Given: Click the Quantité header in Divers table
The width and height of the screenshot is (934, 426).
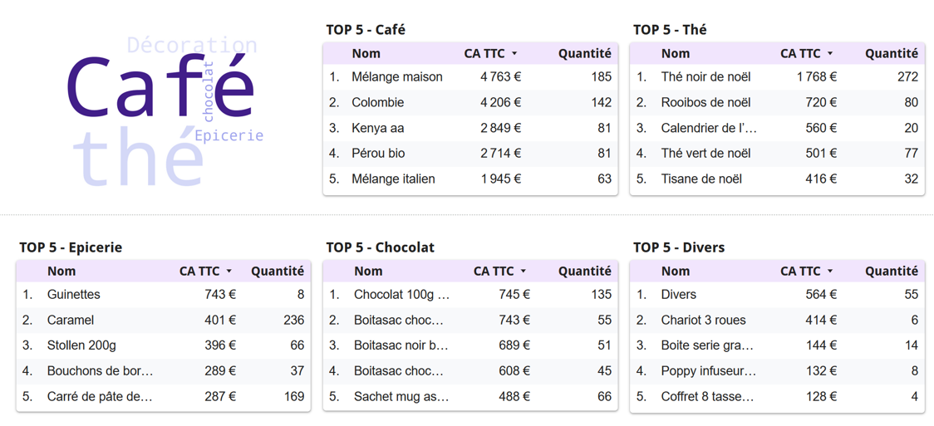Looking at the screenshot, I should tap(891, 272).
